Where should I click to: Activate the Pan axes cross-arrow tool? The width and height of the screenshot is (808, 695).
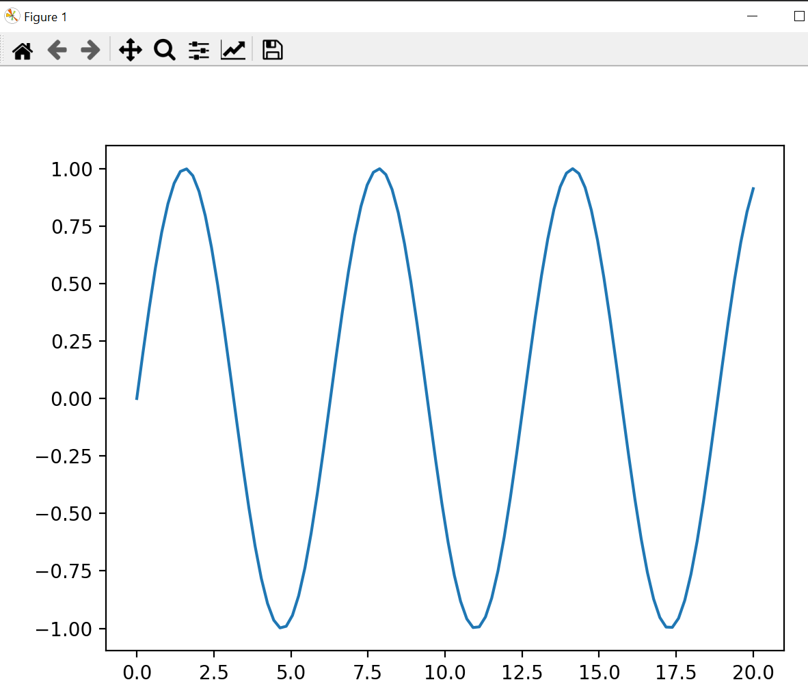pos(131,50)
